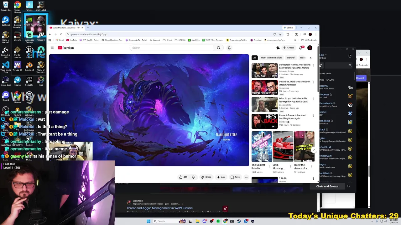Select From Maximum Clips chip
The height and width of the screenshot is (225, 401).
pos(271,58)
